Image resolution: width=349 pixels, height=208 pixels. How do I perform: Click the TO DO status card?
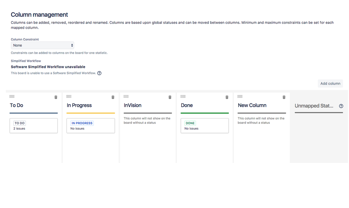coord(34,125)
